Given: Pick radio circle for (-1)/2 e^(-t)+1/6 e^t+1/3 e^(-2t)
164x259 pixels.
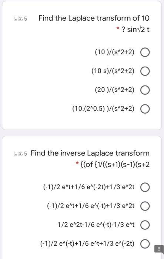Looking at the screenshot, I should 145,244.
